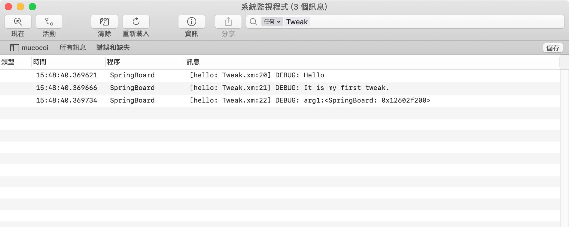Sort by 時間 column header
This screenshot has height=227, width=569.
[40, 62]
